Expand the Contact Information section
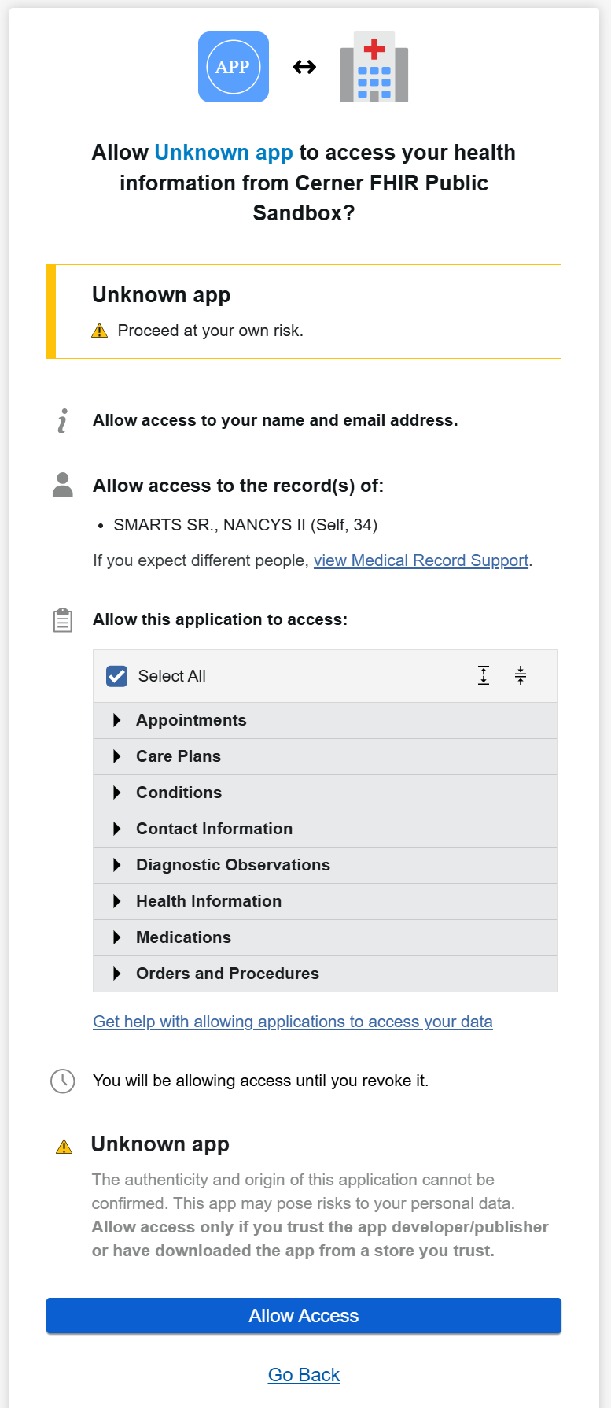The height and width of the screenshot is (1408, 611). (325, 829)
